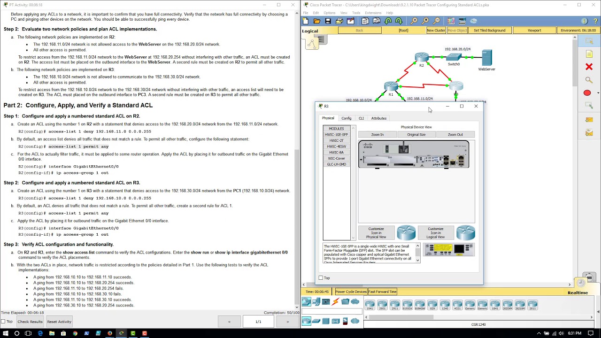Open the Attributes tab in R3 window
601x338 pixels.
pos(379,118)
